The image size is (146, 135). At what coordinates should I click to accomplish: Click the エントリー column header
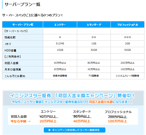coord(60,24)
